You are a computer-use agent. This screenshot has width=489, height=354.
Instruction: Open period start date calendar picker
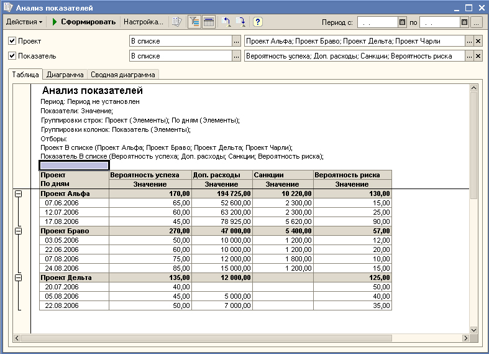pos(402,22)
